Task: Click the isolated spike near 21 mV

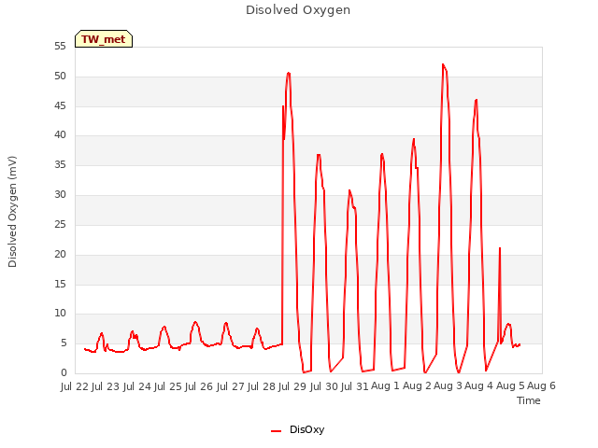Action: (x=500, y=248)
